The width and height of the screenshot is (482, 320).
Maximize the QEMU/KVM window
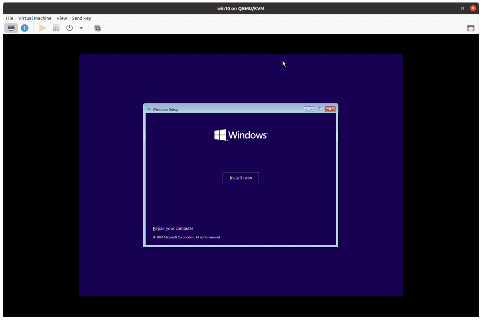click(462, 8)
